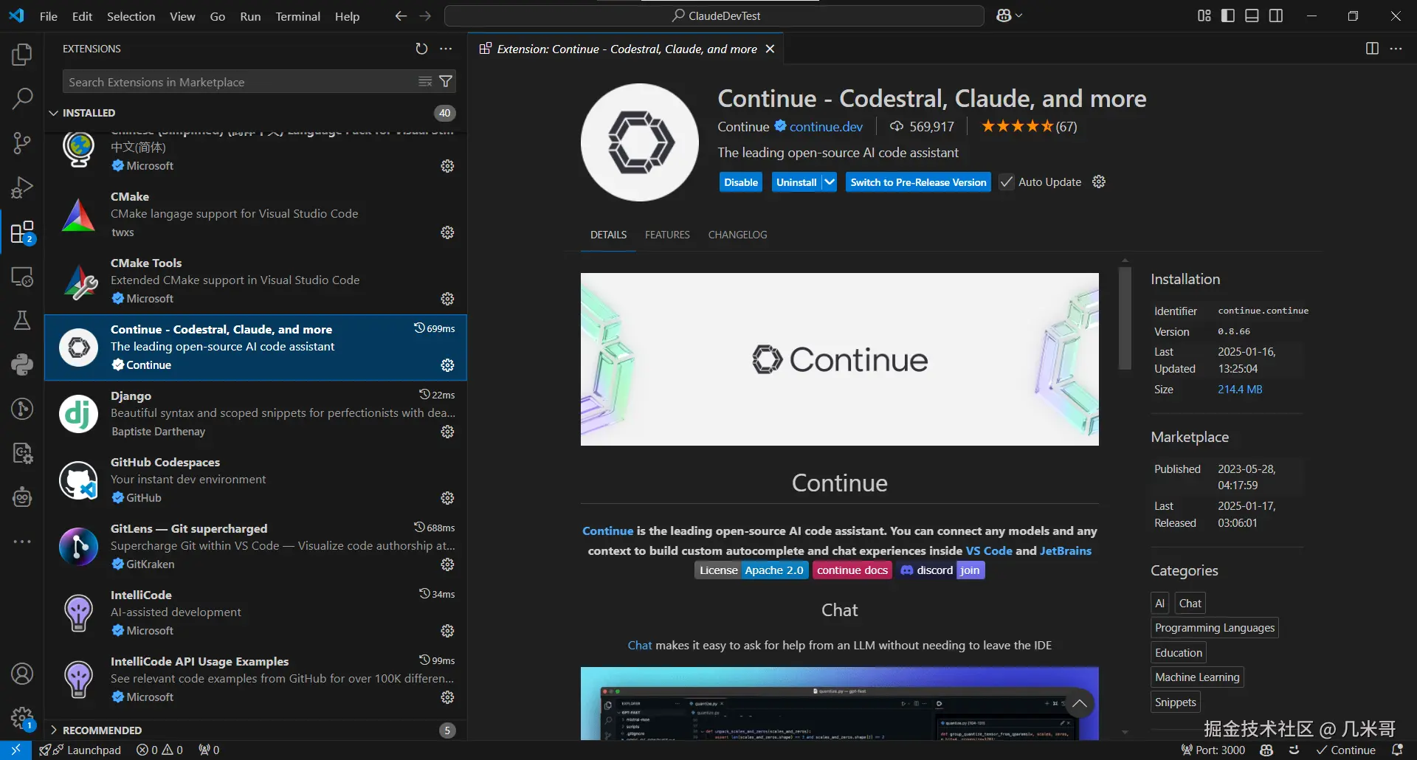Open the Explorer icon in the Activity Bar

[21, 54]
